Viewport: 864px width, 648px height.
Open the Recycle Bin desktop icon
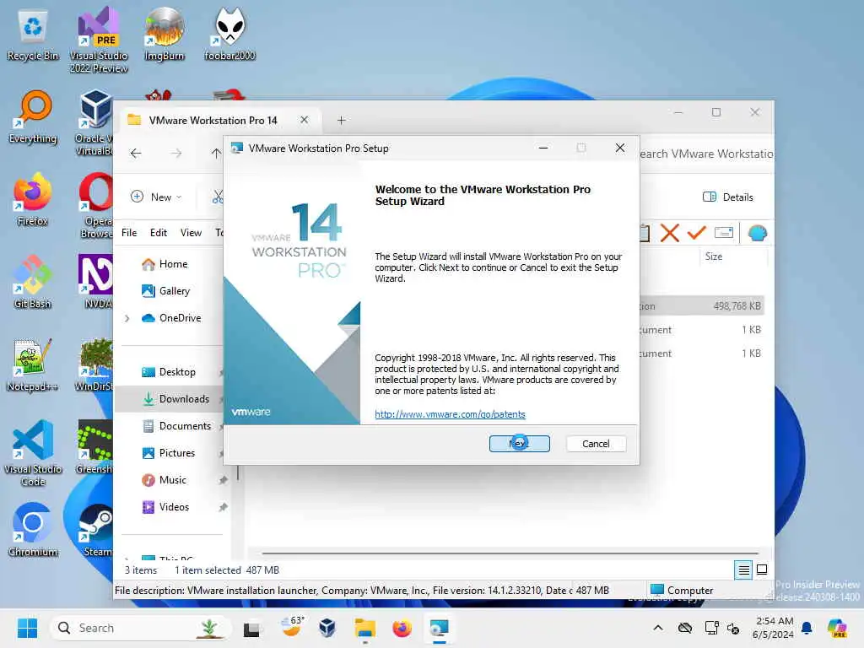33,35
